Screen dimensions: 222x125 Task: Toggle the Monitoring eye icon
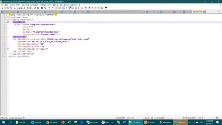click(85, 8)
